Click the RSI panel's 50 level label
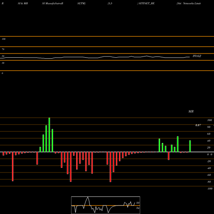The width and height of the screenshot is (214, 214). 3,56
